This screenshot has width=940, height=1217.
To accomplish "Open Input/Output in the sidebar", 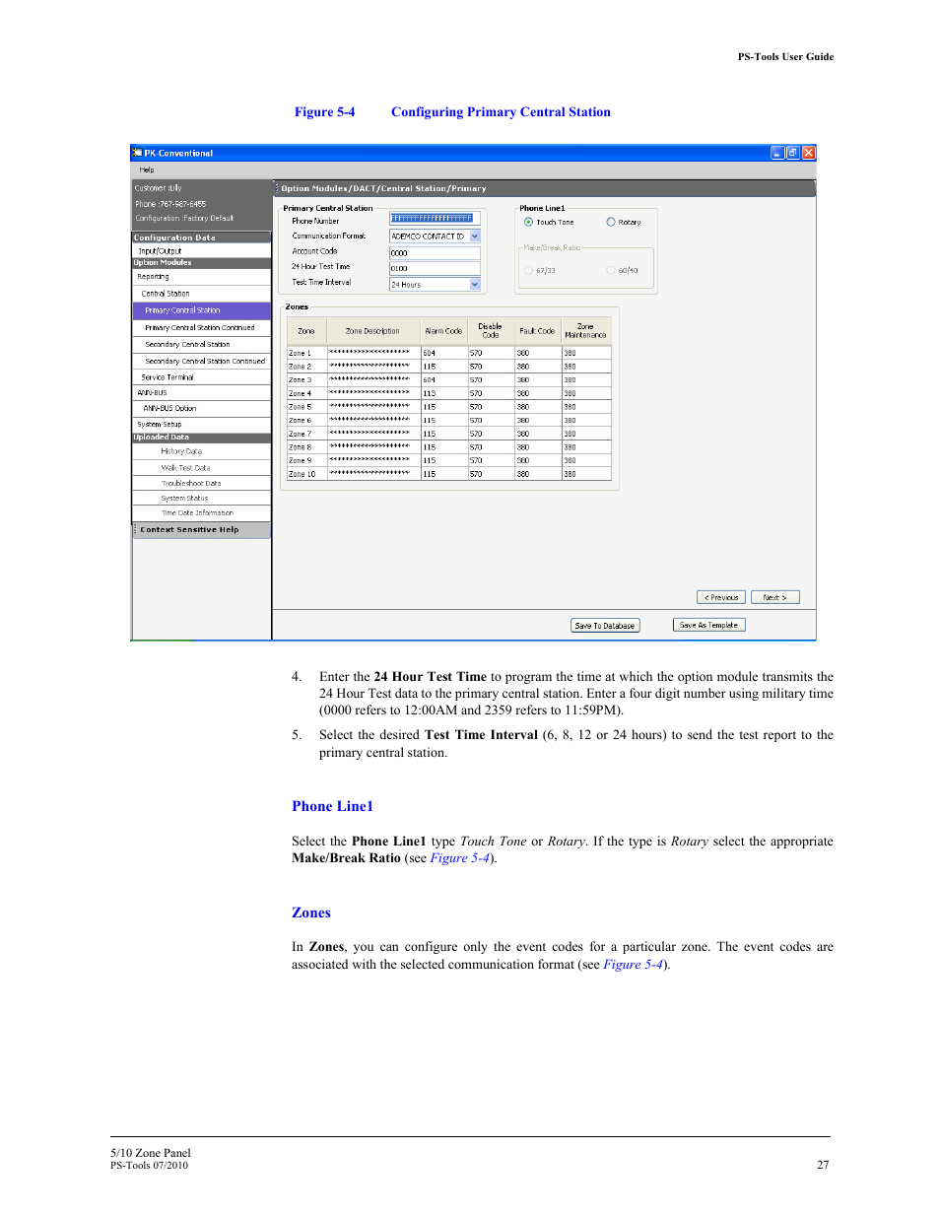I will pos(201,251).
